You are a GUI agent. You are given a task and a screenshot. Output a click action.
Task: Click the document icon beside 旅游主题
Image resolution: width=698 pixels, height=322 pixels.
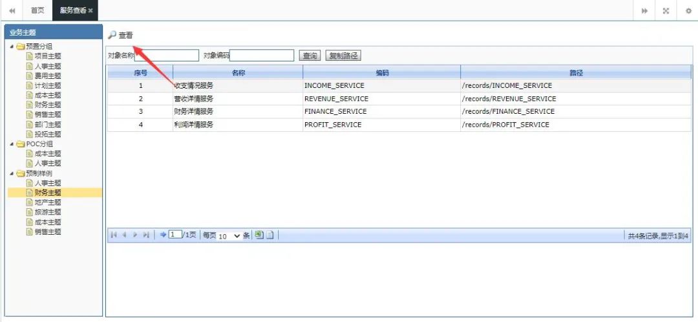pos(30,212)
